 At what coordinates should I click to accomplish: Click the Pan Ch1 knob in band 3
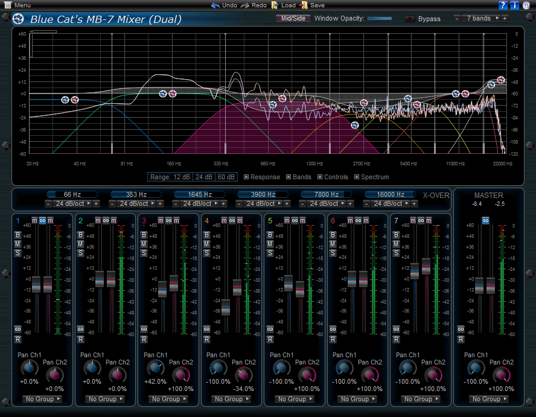point(155,368)
